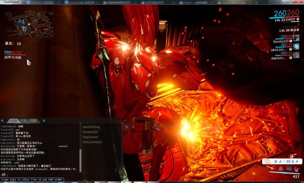Click davidchi's squad avatar thumbnail
This screenshot has width=304, height=183.
point(296,55)
